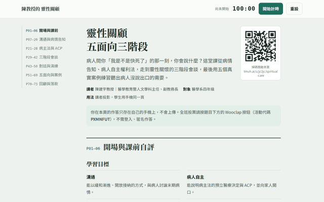Click the tmuh.ai spiritual-care URL text
The height and width of the screenshot is (202, 324).
coord(261,73)
